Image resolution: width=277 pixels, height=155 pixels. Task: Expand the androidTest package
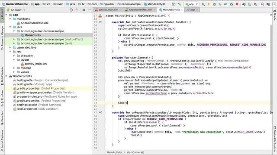point(14,39)
